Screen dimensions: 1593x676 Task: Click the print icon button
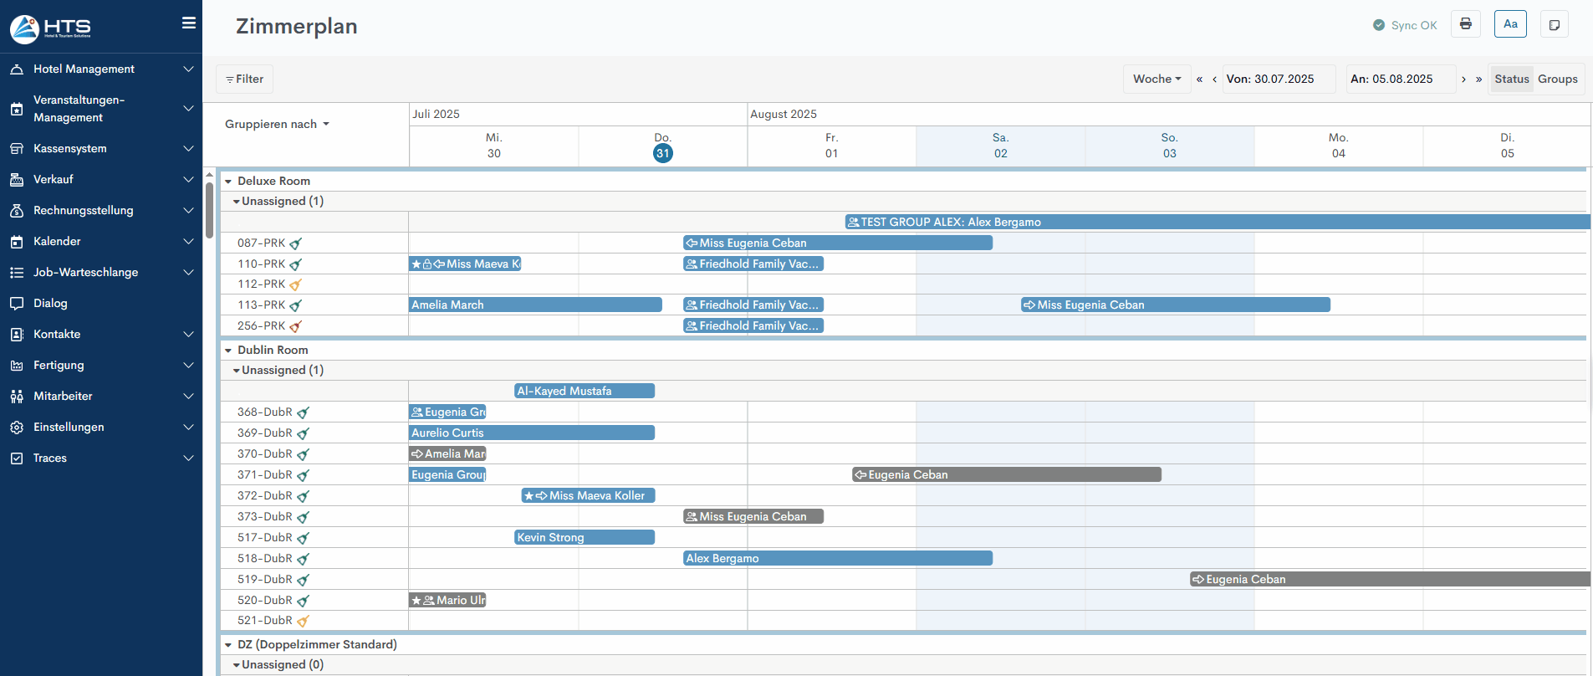coord(1465,24)
